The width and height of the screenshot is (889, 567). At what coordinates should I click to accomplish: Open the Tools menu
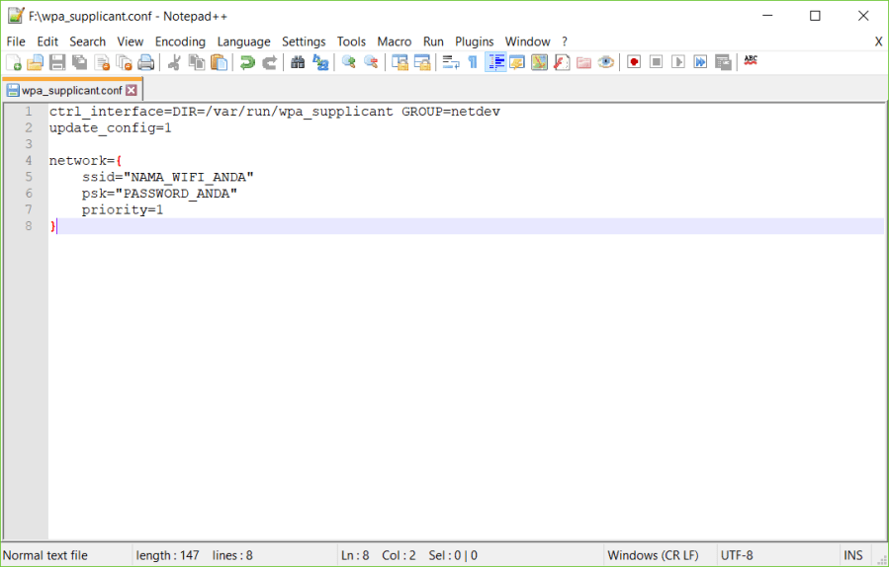point(351,41)
